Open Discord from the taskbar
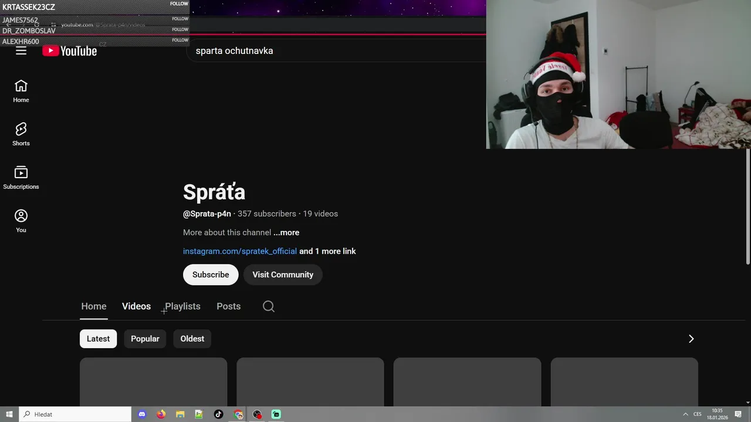Screen dimensions: 751x422 141,414
